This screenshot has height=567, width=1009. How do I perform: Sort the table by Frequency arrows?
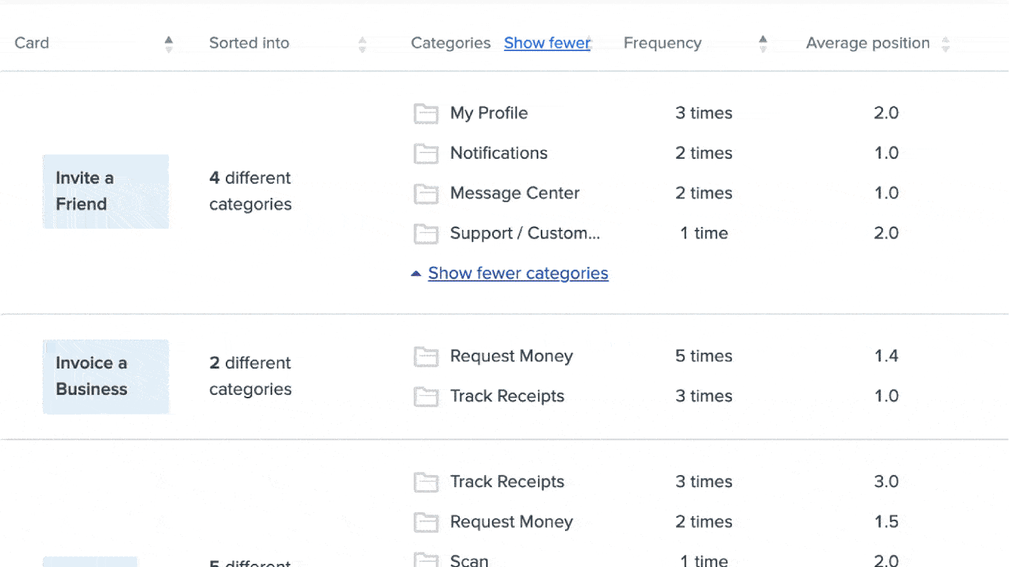(x=763, y=43)
